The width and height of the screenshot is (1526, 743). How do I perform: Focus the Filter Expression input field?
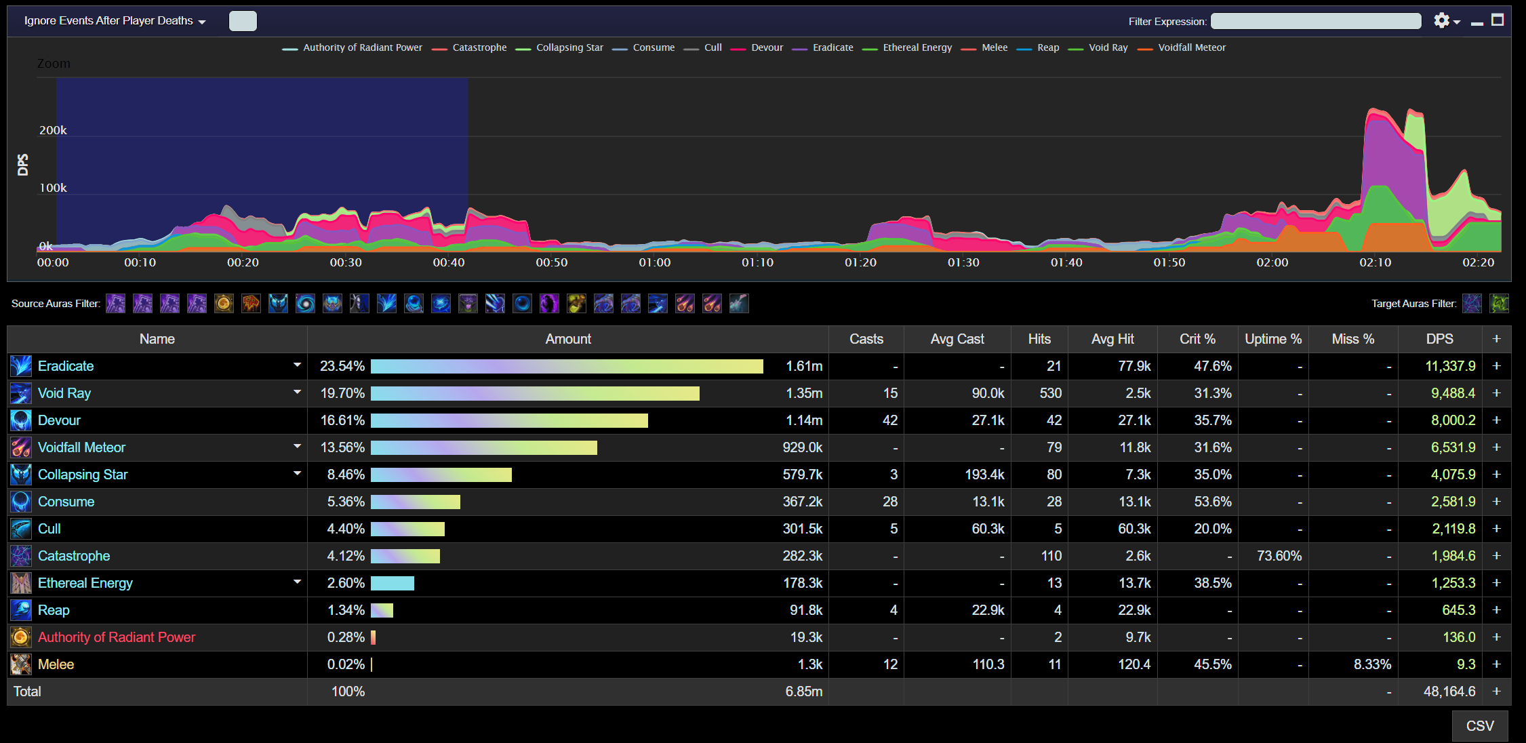tap(1315, 21)
